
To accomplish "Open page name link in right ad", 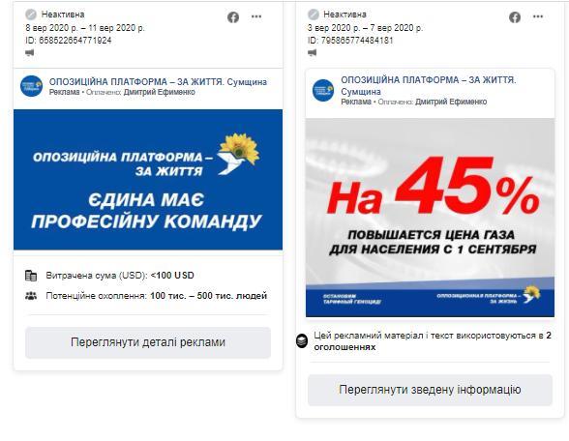I will click(x=428, y=85).
